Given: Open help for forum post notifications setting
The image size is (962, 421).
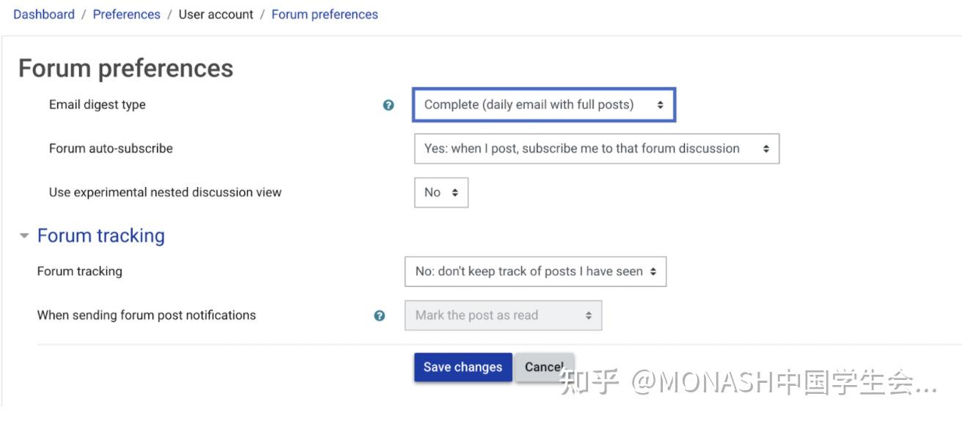Looking at the screenshot, I should [x=379, y=315].
